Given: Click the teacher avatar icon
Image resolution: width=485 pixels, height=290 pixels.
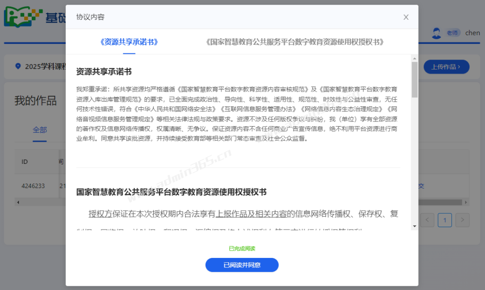Looking at the screenshot, I should coord(436,33).
